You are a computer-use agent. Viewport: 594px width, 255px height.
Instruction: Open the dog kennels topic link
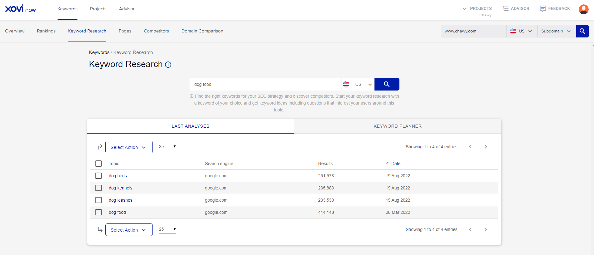coord(121,188)
